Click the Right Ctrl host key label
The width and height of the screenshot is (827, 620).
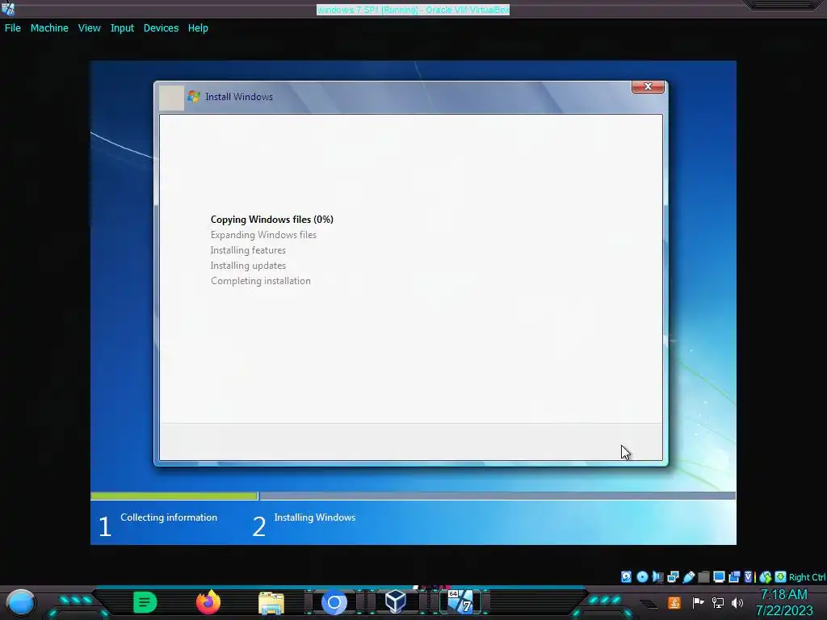coord(807,577)
